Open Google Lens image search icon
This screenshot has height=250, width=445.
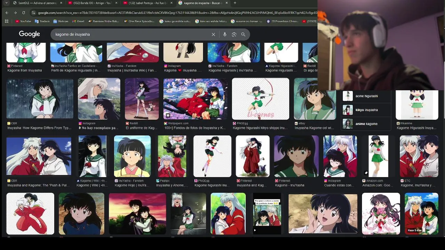234,34
